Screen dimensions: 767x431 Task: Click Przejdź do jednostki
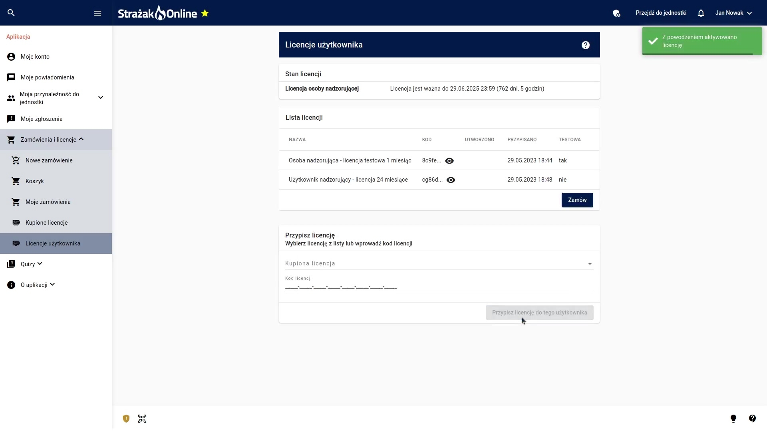pyautogui.click(x=661, y=13)
